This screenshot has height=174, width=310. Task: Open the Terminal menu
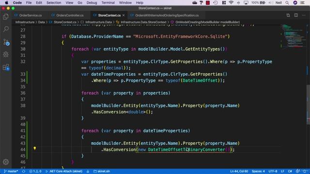[x=108, y=2]
